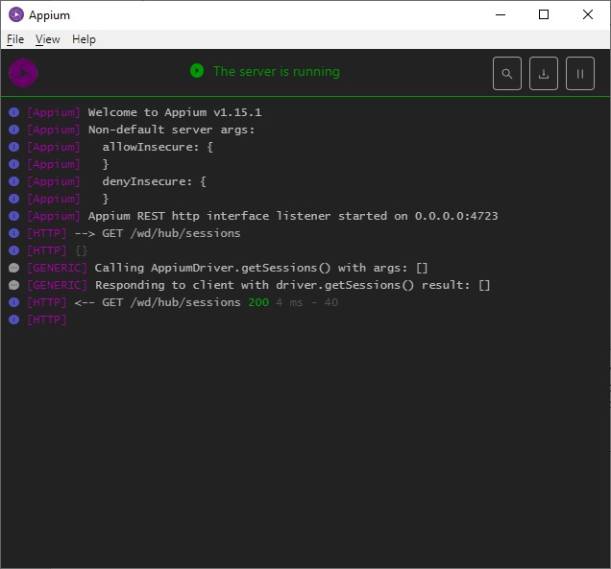The height and width of the screenshot is (569, 611).
Task: Click the 'Non-default server args:' log line
Action: pos(171,130)
